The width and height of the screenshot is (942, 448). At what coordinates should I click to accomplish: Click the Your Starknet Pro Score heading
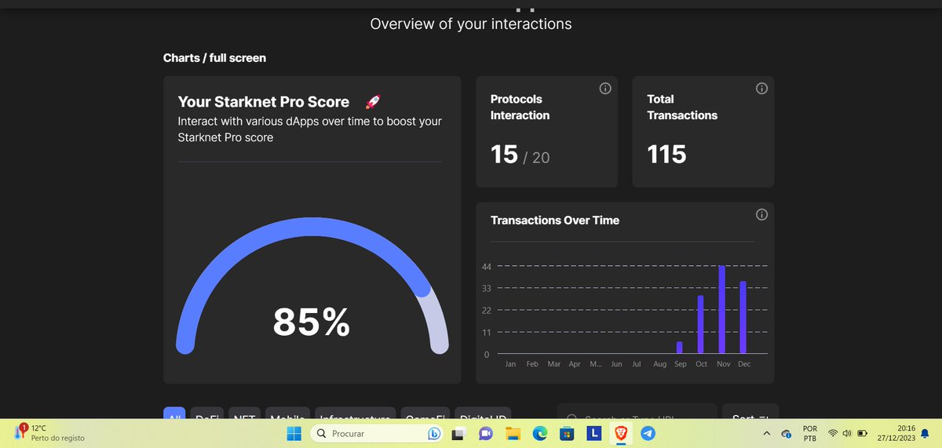tap(264, 102)
